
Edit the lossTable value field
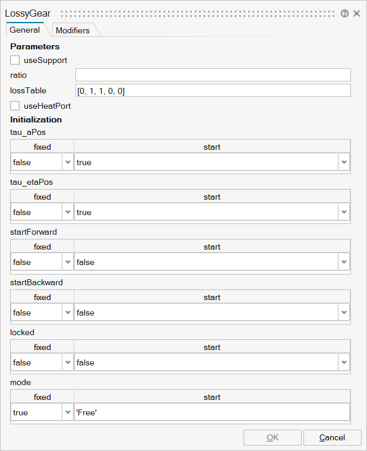tap(213, 90)
